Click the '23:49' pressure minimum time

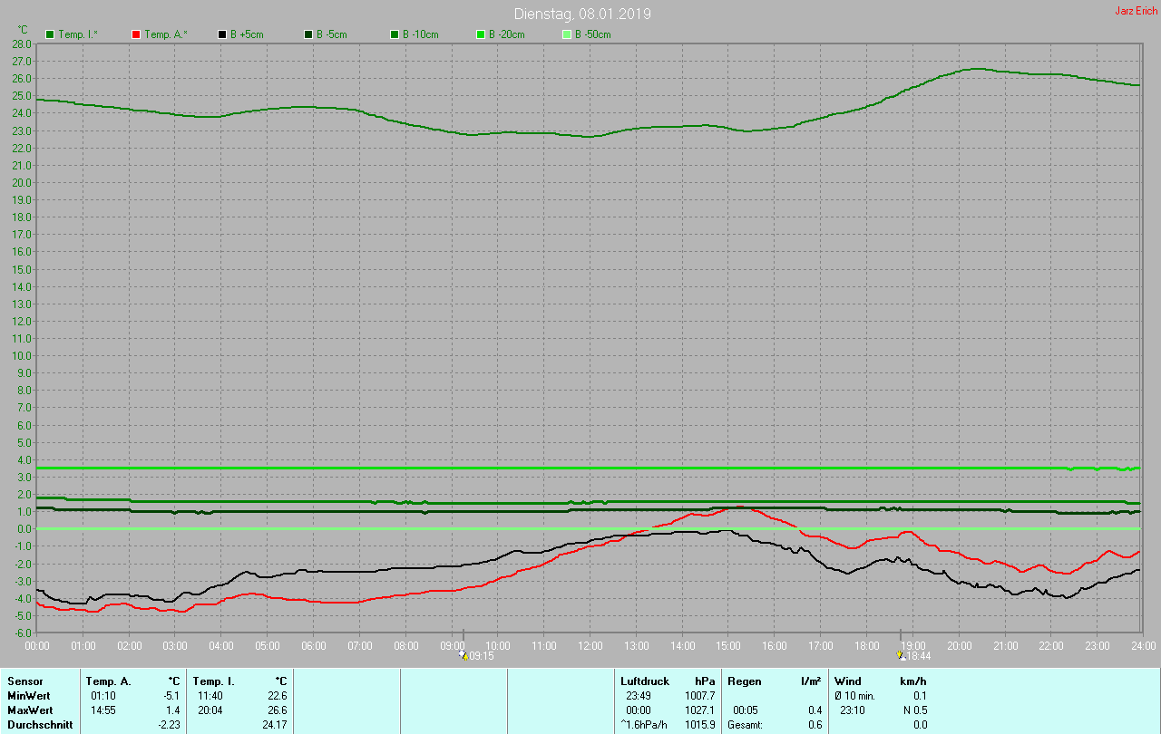[639, 695]
